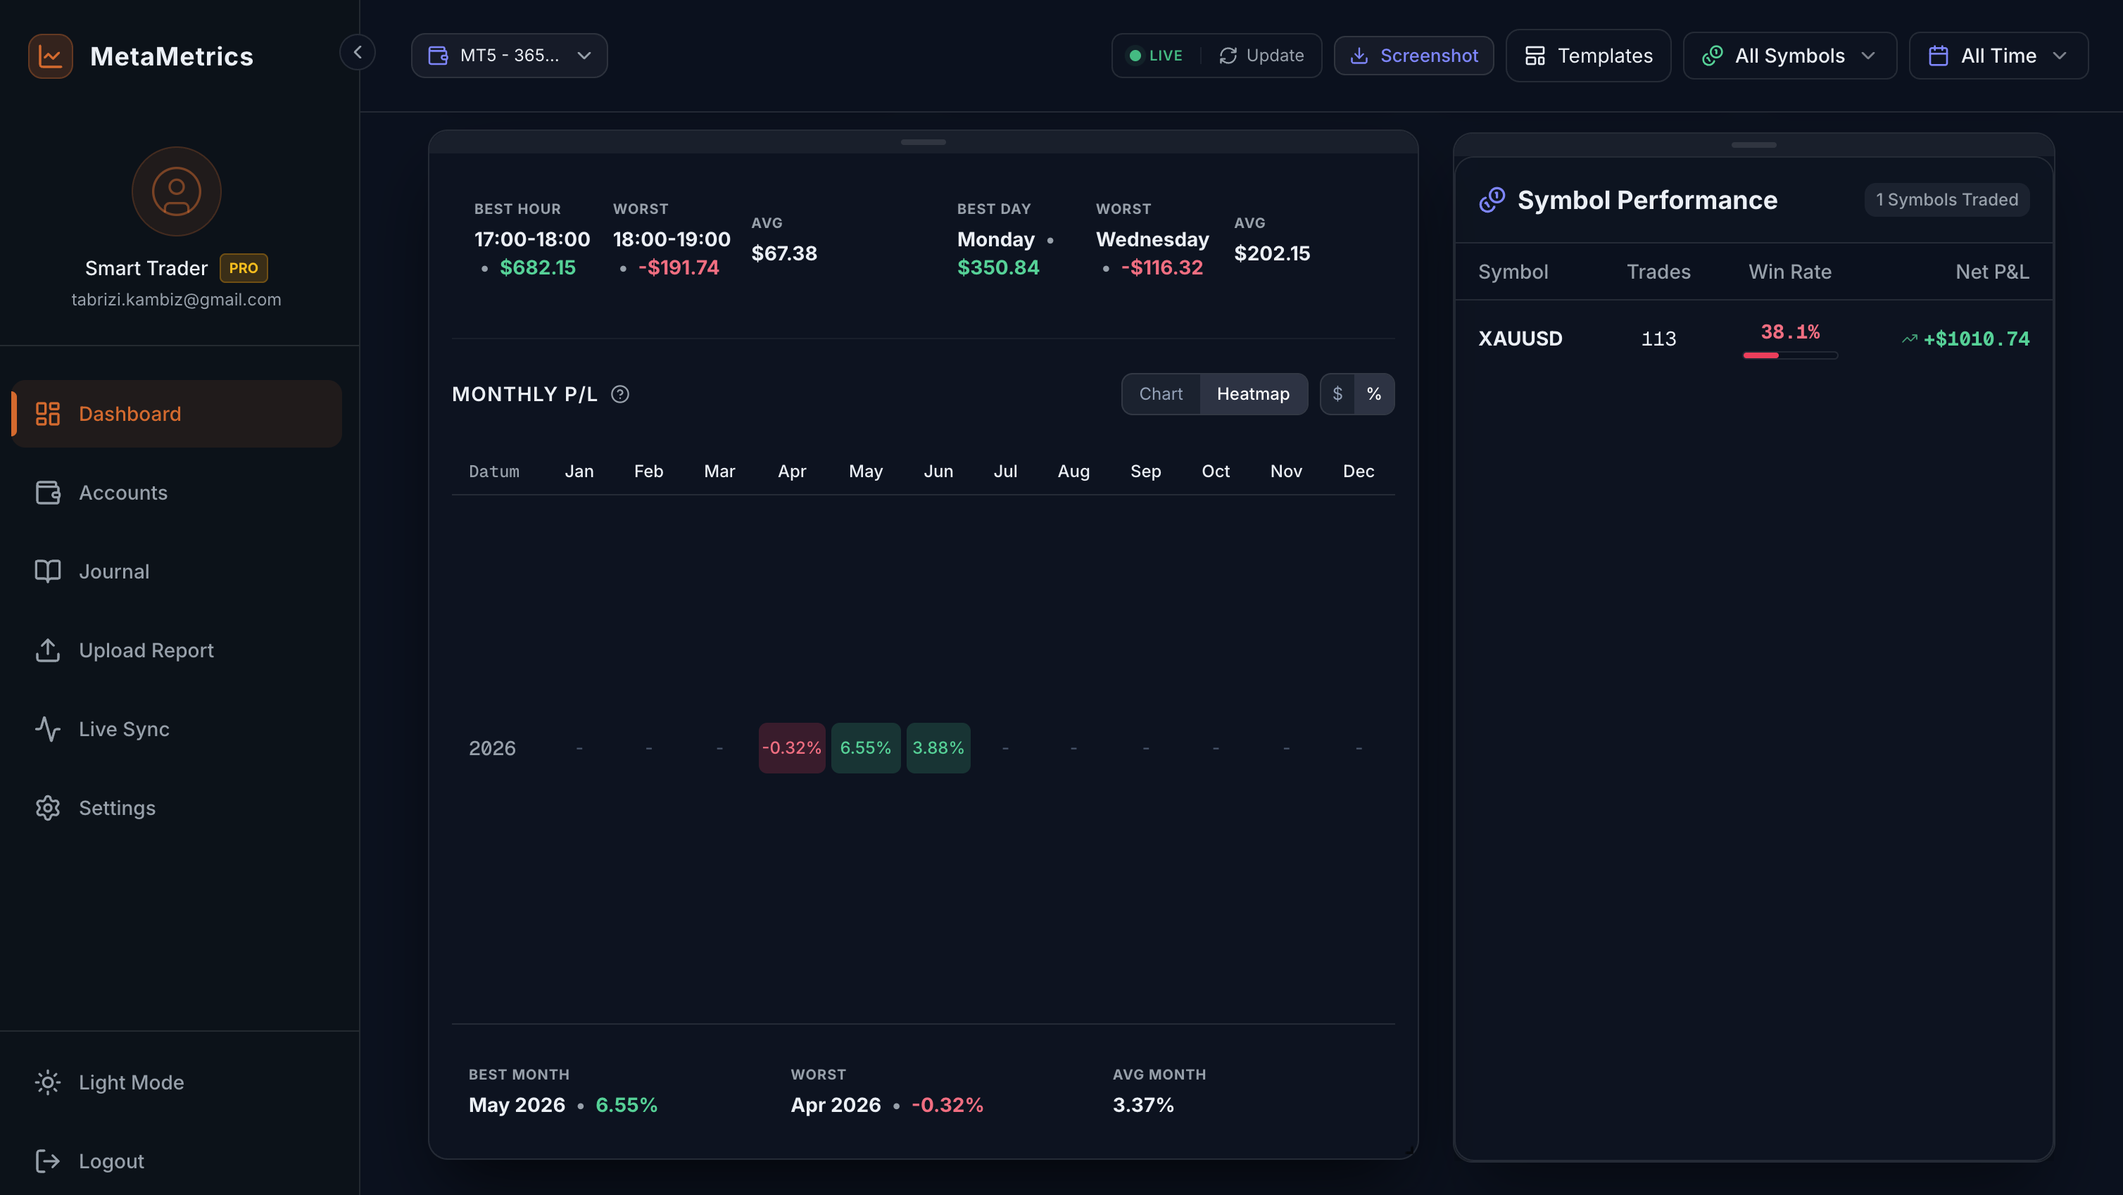This screenshot has height=1195, width=2123.
Task: Switch Monthly P/L to Chart view
Action: tap(1160, 394)
